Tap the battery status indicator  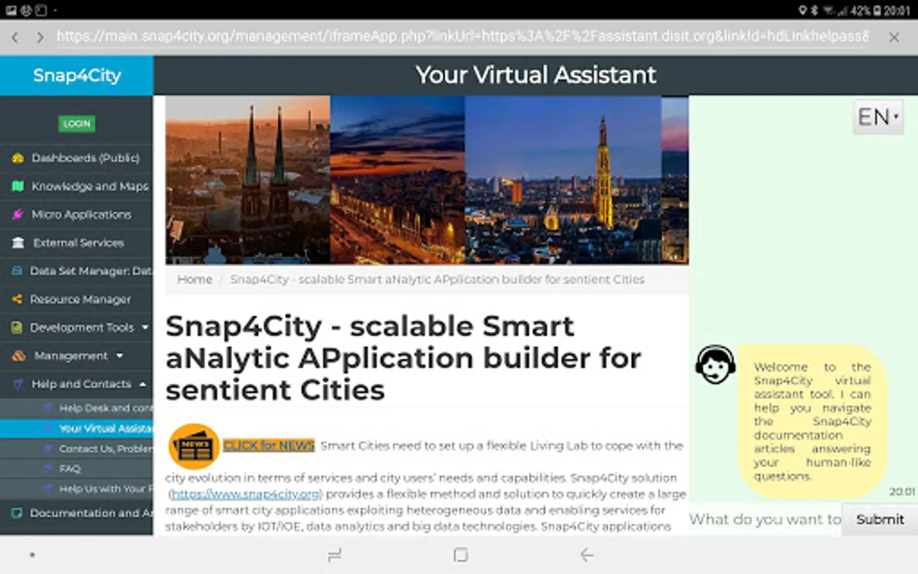(865, 10)
